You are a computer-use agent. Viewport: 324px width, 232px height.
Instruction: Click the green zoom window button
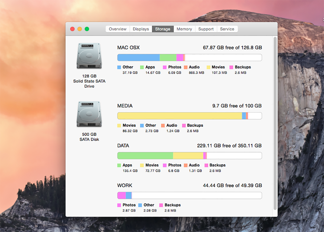coord(87,29)
